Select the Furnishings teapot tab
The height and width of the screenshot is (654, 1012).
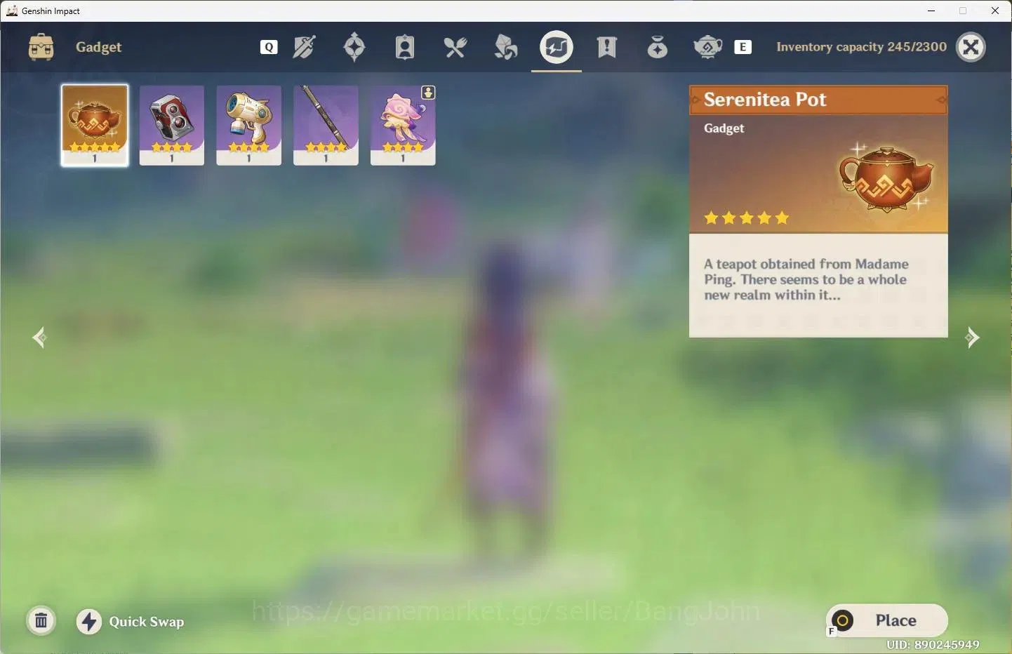click(x=708, y=47)
